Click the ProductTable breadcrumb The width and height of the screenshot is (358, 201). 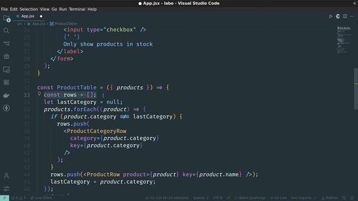pos(65,23)
